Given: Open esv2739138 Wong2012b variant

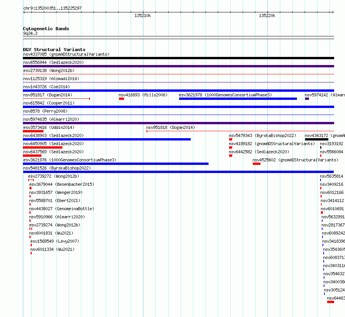Looking at the screenshot, I should pyautogui.click(x=49, y=70).
